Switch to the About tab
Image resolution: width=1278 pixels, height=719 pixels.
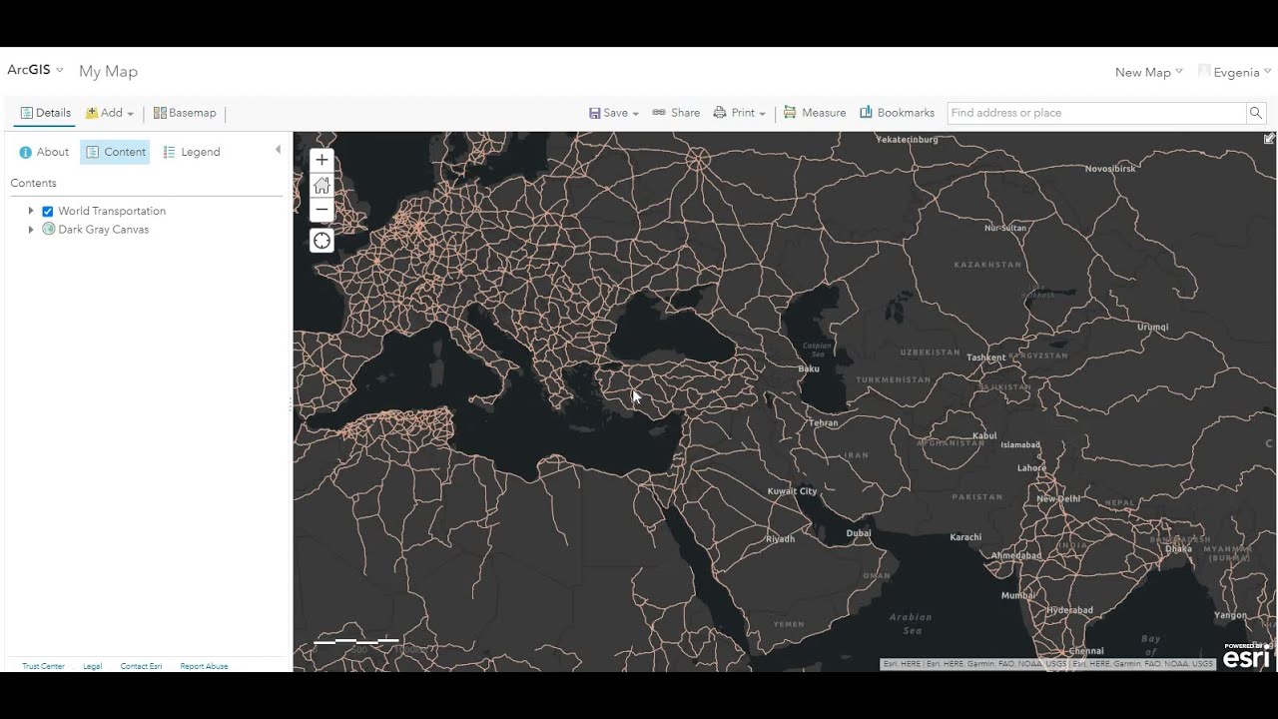pyautogui.click(x=44, y=152)
